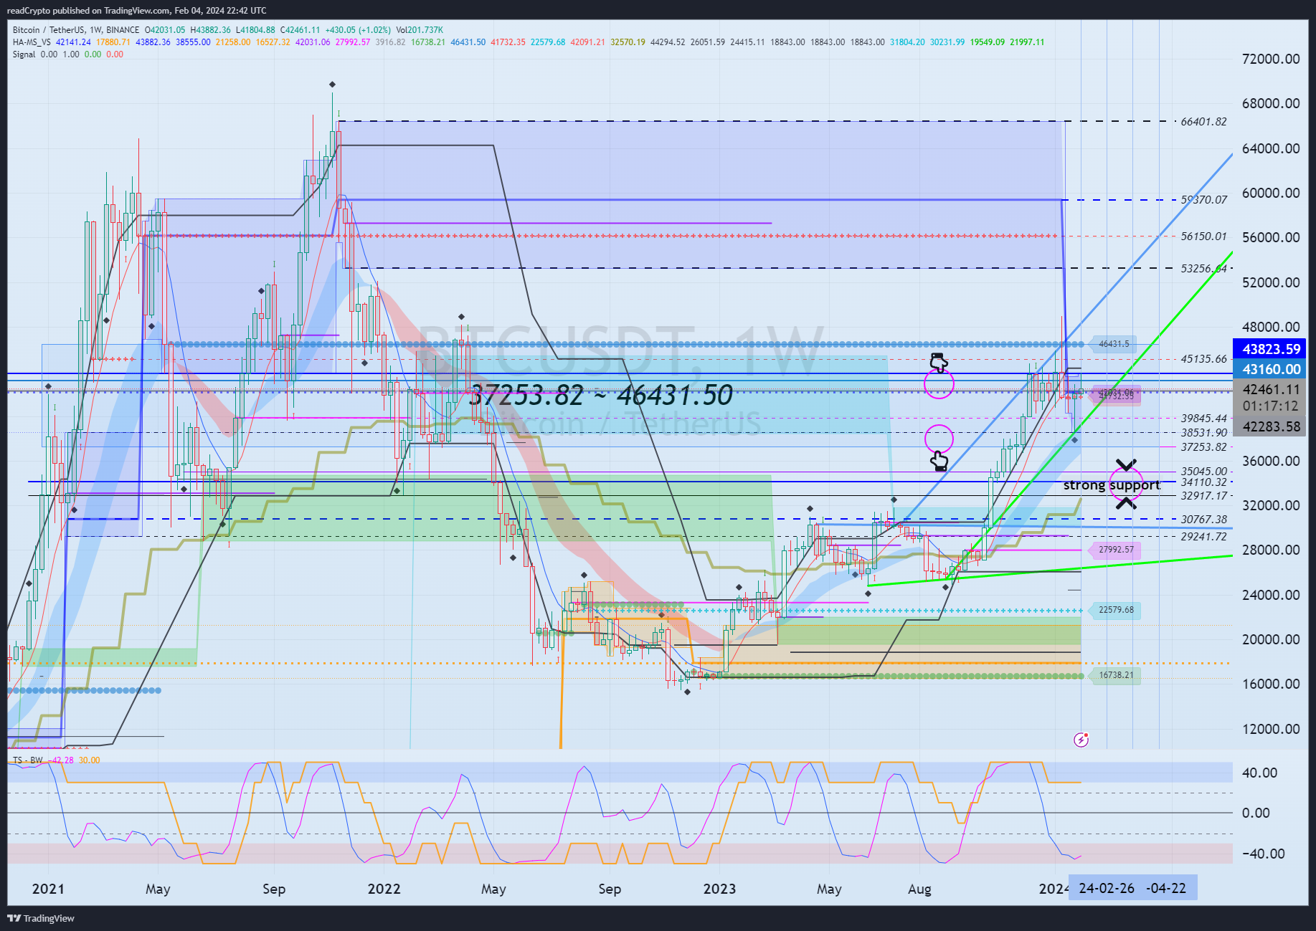Click the current price 42461.11 tag
Viewport: 1316px width, 931px height.
pyautogui.click(x=1271, y=389)
